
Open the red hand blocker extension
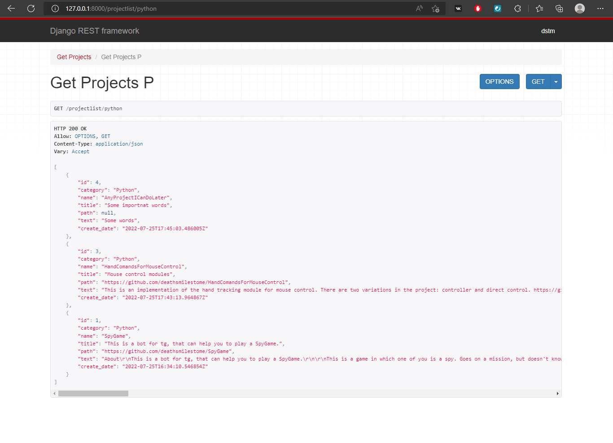[x=478, y=9]
